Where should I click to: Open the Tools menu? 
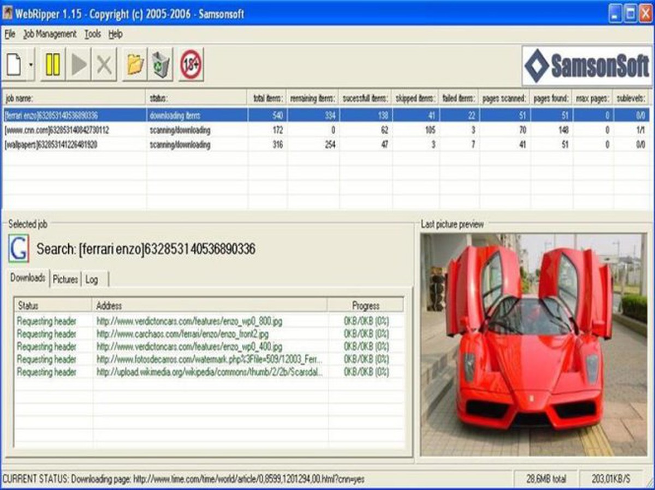(93, 34)
